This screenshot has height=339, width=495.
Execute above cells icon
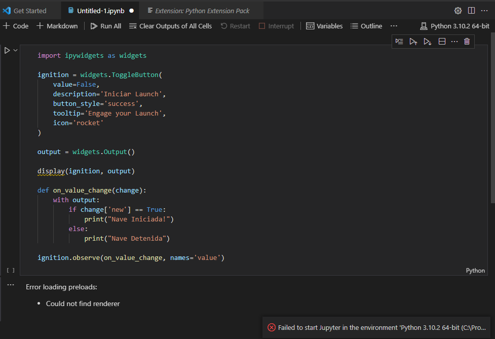pyautogui.click(x=413, y=42)
